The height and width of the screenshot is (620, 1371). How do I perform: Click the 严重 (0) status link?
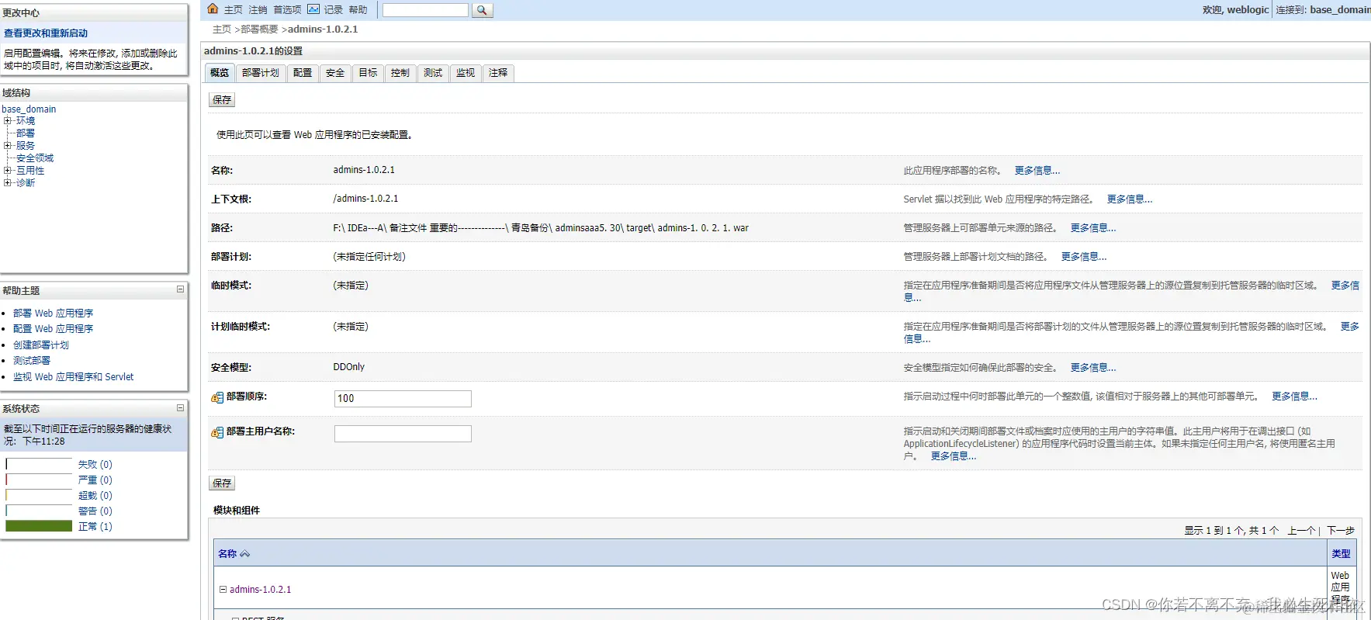coord(95,480)
